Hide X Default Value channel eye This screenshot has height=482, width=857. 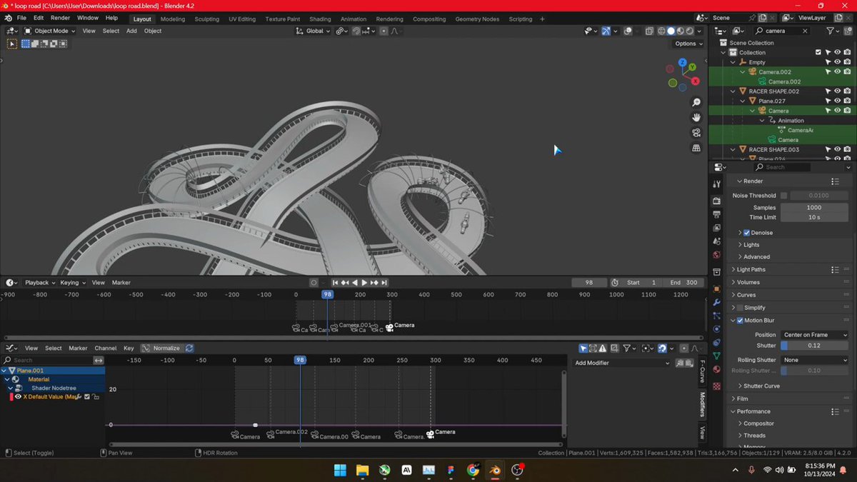coord(19,396)
